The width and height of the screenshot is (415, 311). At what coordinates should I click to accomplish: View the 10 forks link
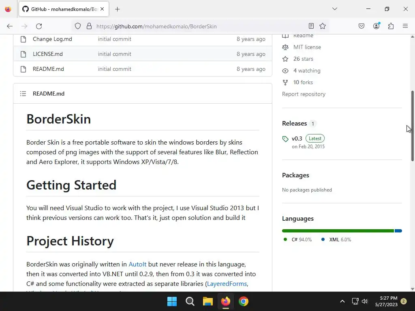(x=303, y=82)
